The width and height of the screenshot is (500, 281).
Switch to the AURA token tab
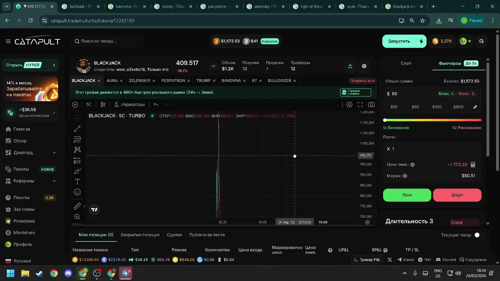[112, 81]
